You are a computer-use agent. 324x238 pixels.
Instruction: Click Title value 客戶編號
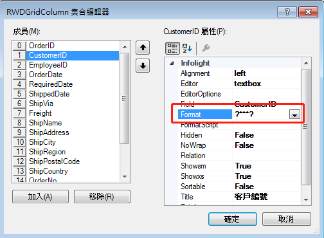tap(251, 197)
